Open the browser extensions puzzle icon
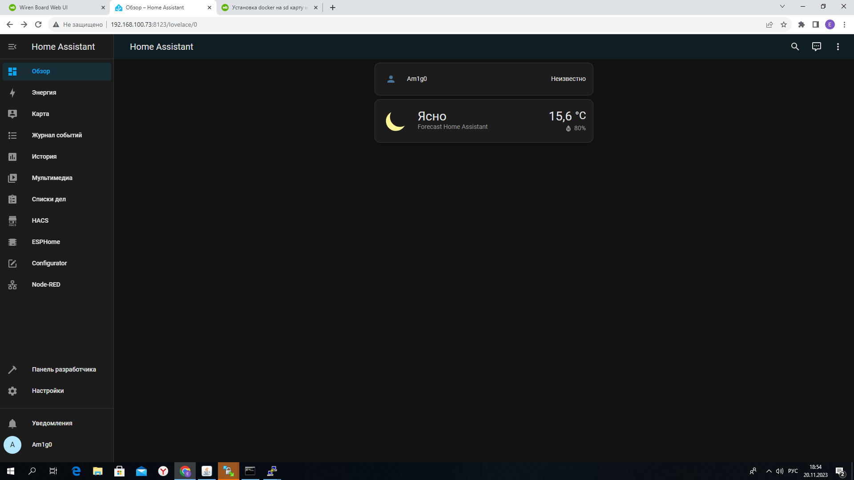The height and width of the screenshot is (480, 854). (802, 24)
